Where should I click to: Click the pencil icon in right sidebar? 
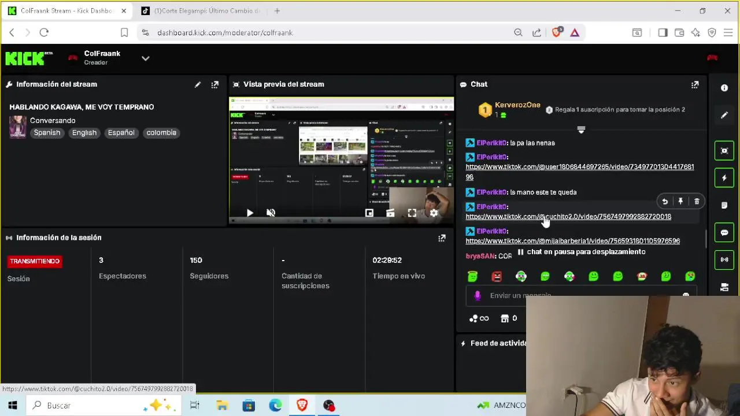(x=724, y=115)
